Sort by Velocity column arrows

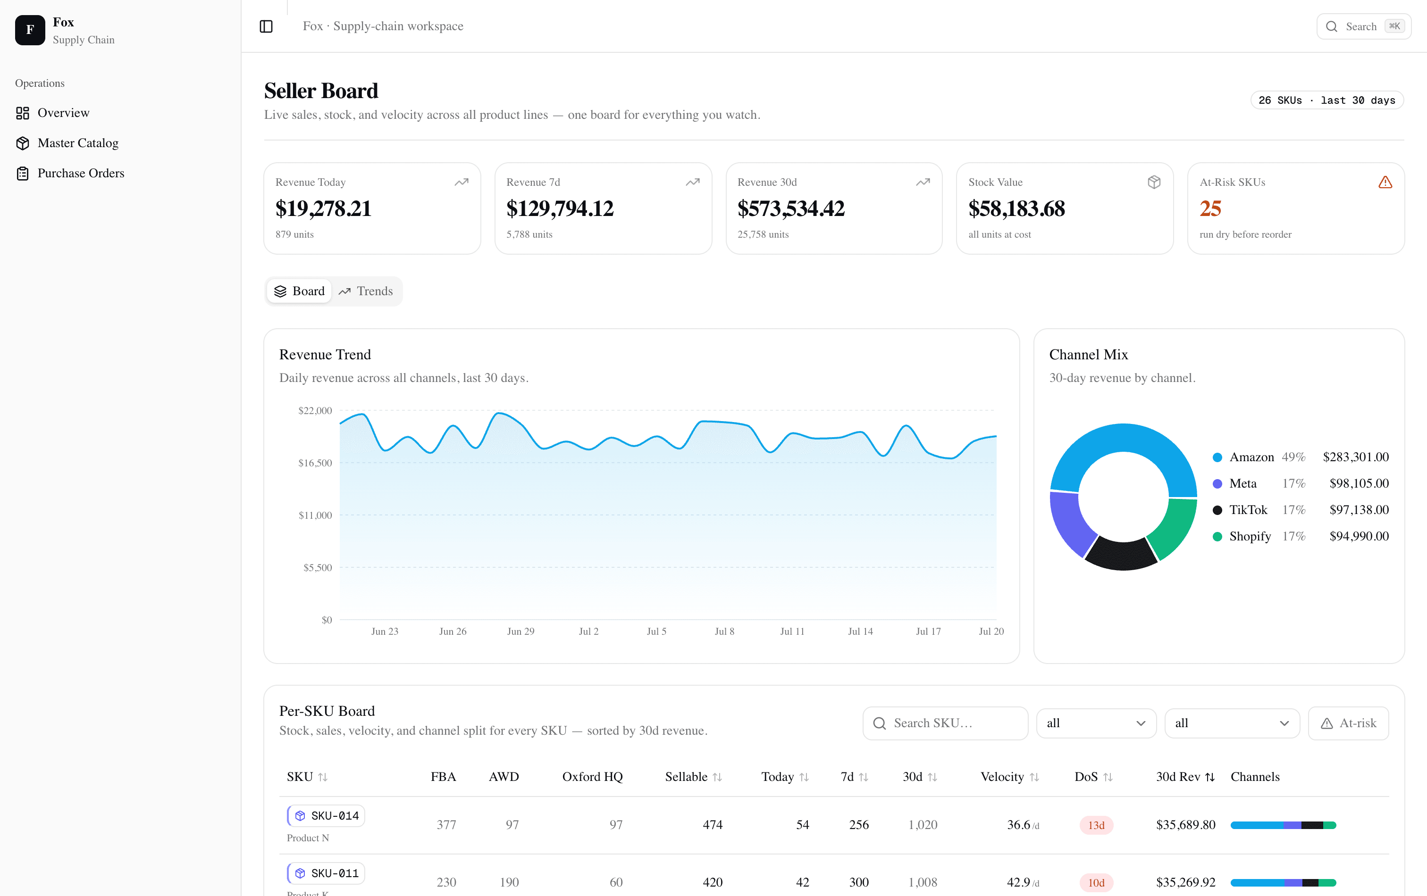pyautogui.click(x=1034, y=777)
